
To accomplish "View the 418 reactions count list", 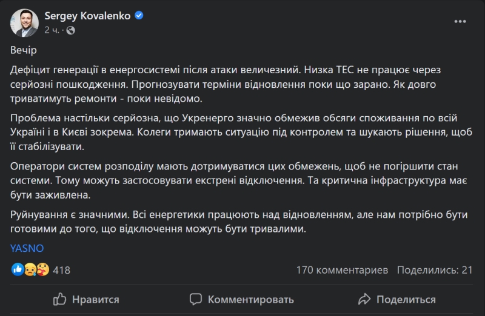I will 62,269.
